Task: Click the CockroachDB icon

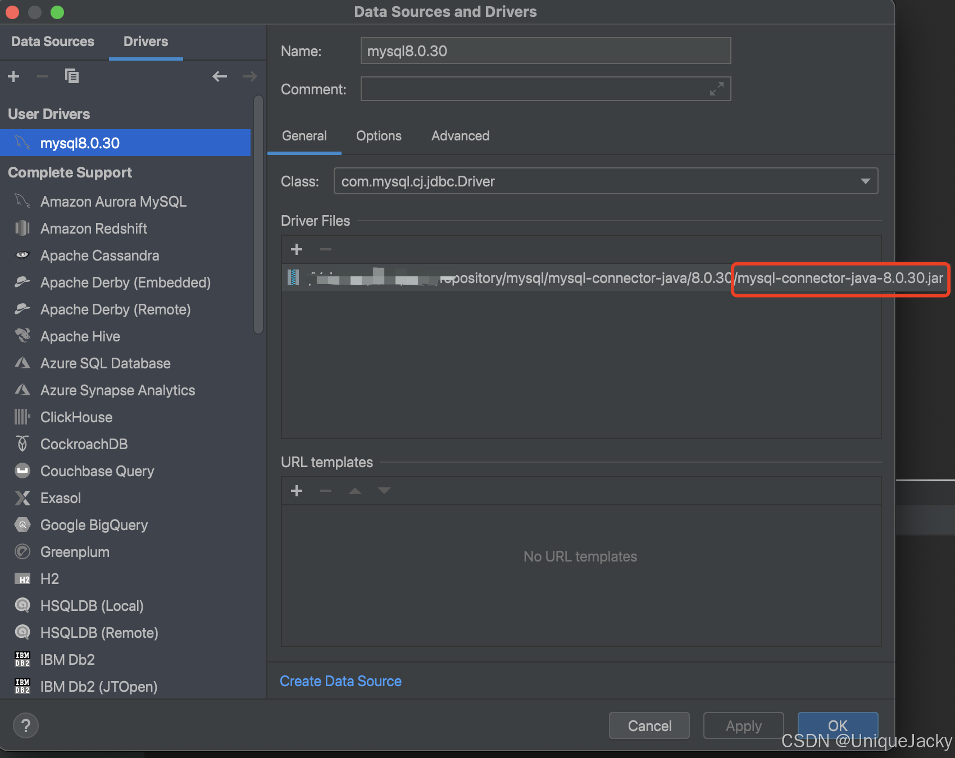Action: pyautogui.click(x=22, y=444)
